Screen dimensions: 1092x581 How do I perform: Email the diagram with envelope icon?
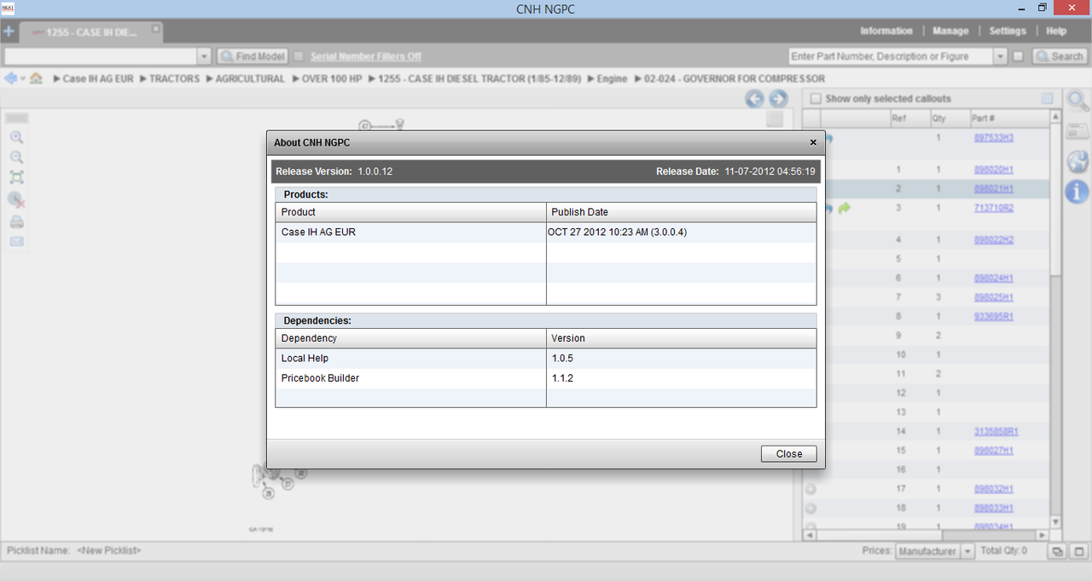coord(16,242)
